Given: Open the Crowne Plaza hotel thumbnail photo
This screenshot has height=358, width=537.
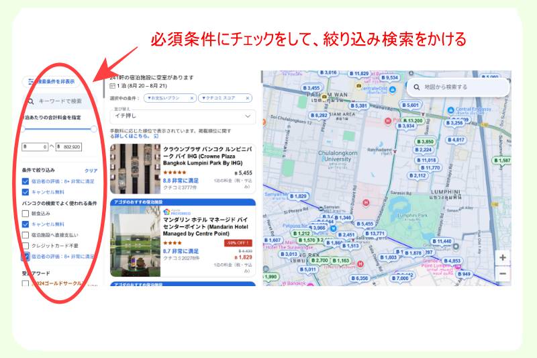Looking at the screenshot, I should [136, 169].
